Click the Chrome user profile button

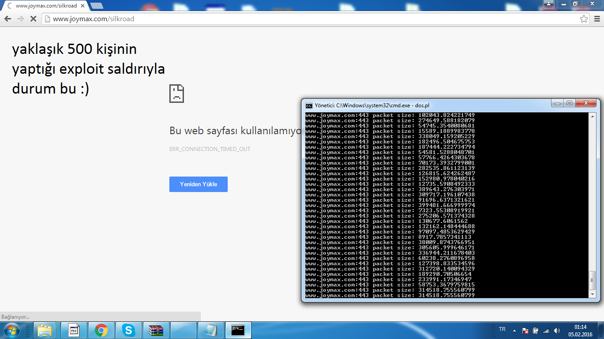pyautogui.click(x=549, y=4)
